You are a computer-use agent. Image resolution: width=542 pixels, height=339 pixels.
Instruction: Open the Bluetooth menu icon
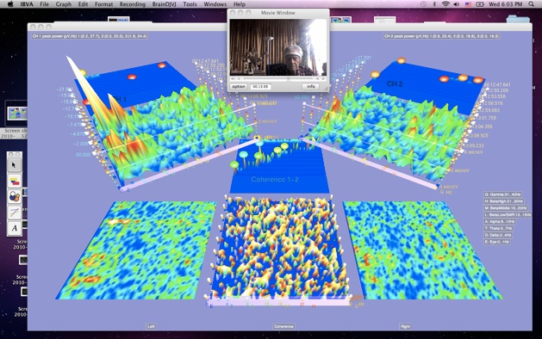(x=434, y=4)
